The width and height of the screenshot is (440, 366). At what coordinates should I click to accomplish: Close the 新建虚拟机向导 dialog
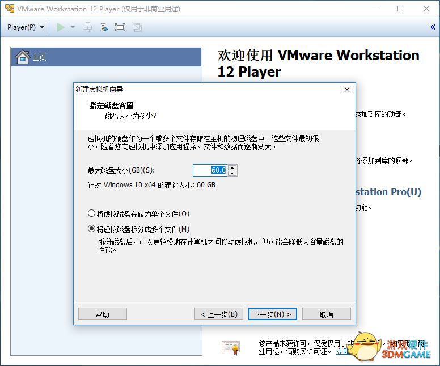pyautogui.click(x=347, y=90)
